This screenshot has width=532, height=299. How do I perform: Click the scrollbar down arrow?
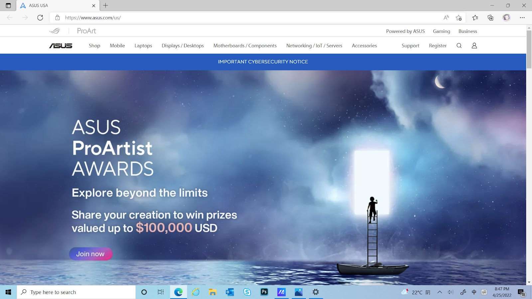point(529,282)
